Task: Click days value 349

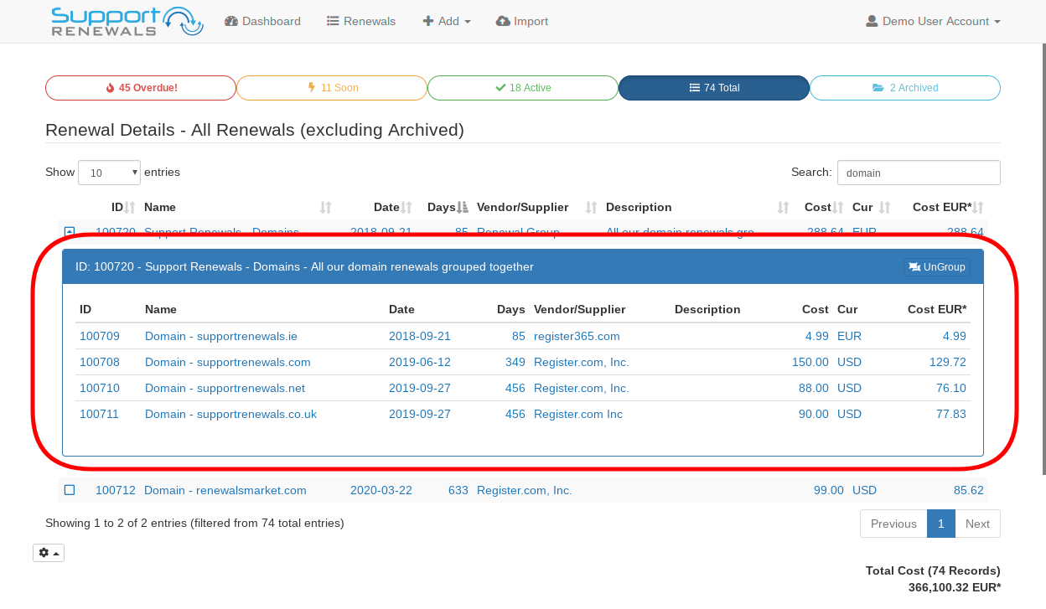Action: [x=515, y=362]
